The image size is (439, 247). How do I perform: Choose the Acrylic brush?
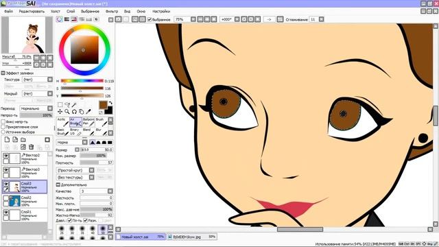(x=62, y=121)
